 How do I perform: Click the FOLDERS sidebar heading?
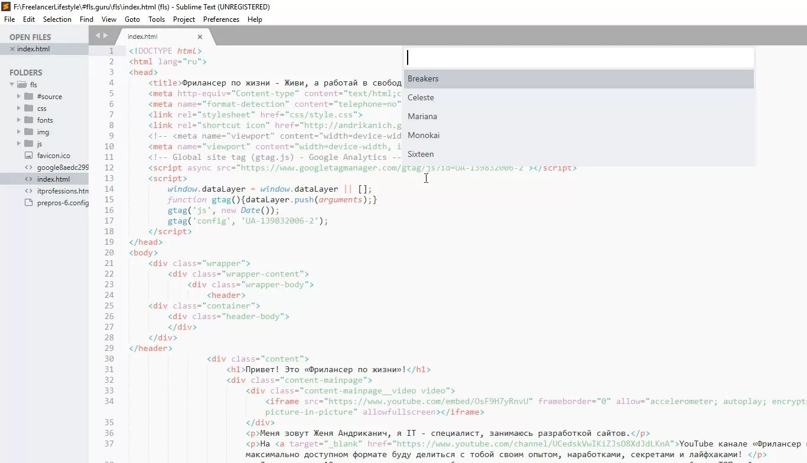pyautogui.click(x=26, y=73)
